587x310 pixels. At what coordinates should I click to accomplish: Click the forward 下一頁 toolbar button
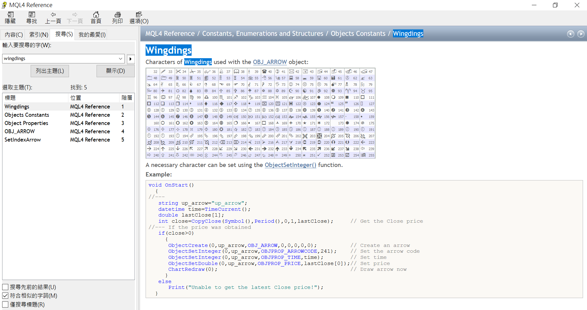tap(75, 18)
